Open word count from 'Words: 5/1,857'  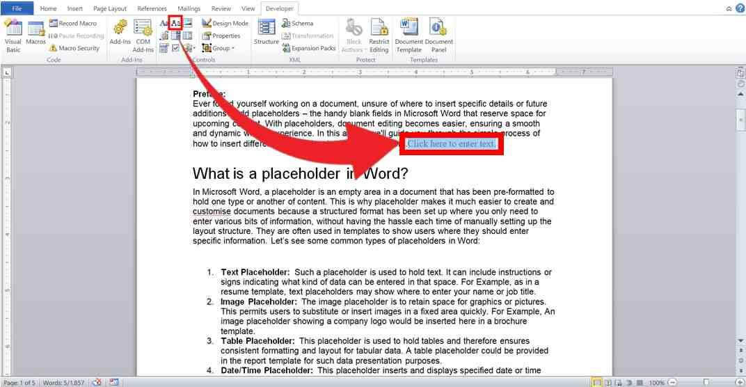[x=63, y=382]
